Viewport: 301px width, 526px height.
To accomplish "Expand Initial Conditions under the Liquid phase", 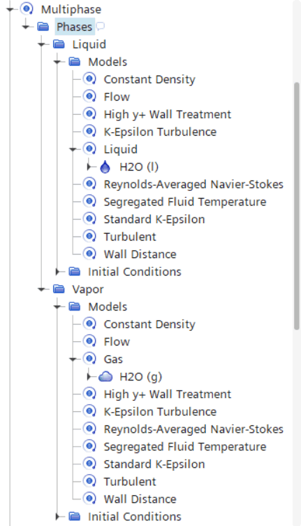I will [58, 271].
